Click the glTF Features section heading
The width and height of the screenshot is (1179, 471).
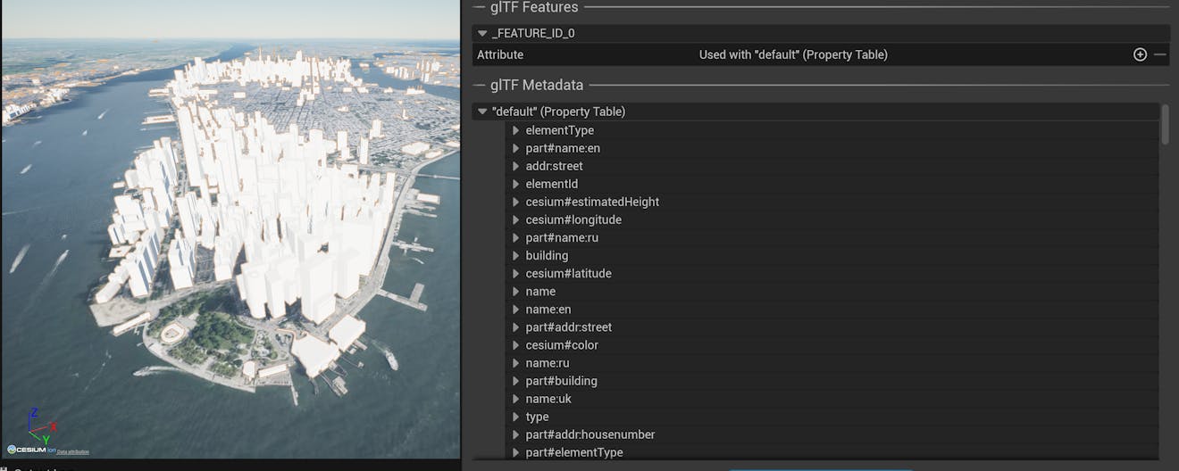tap(534, 7)
